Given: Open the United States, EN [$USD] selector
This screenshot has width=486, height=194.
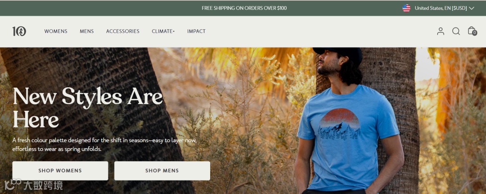Looking at the screenshot, I should [438, 8].
